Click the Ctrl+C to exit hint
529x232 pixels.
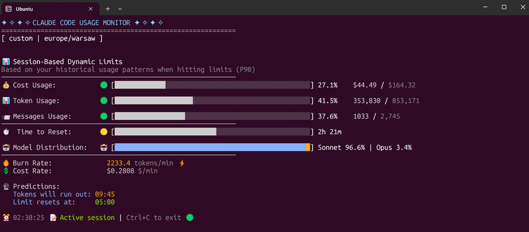click(154, 217)
